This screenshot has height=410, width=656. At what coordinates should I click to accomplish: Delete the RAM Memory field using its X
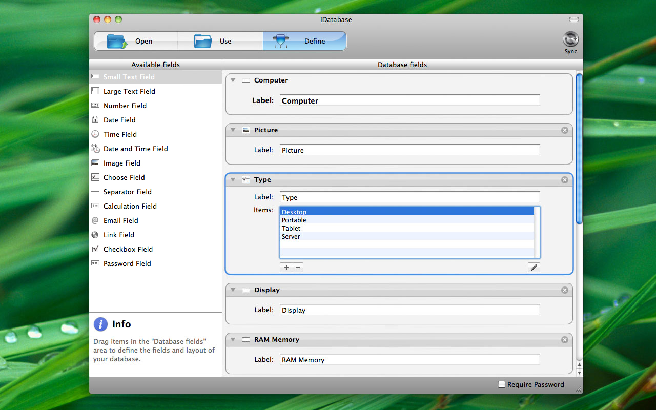[565, 340]
